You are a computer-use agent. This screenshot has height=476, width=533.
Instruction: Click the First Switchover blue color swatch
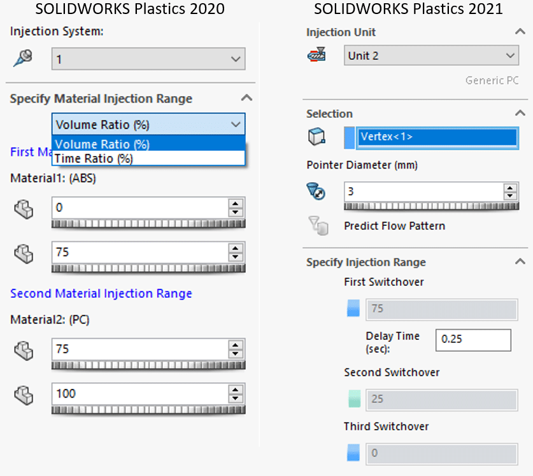click(353, 308)
